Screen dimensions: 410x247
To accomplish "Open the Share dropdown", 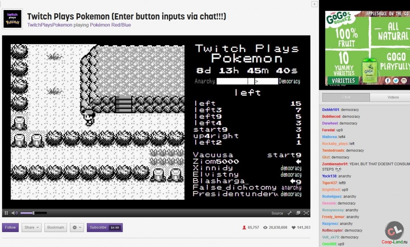I will (31, 227).
